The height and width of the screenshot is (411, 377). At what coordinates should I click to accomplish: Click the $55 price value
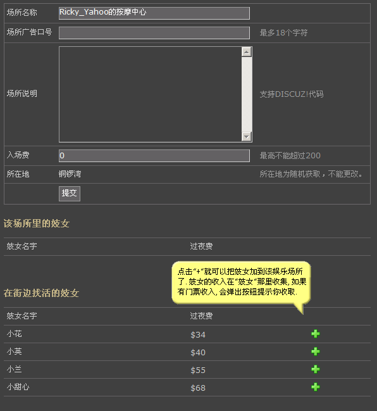[198, 370]
